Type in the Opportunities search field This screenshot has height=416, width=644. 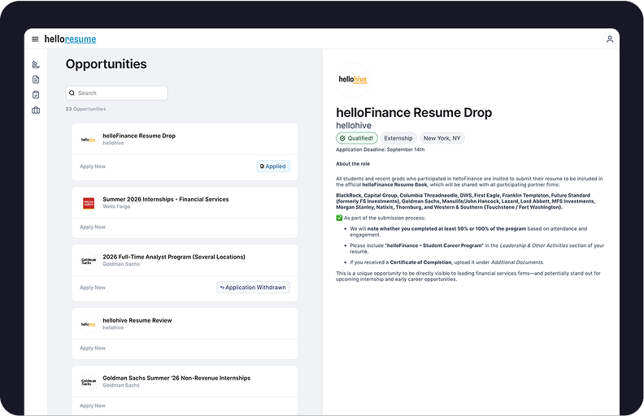(120, 93)
